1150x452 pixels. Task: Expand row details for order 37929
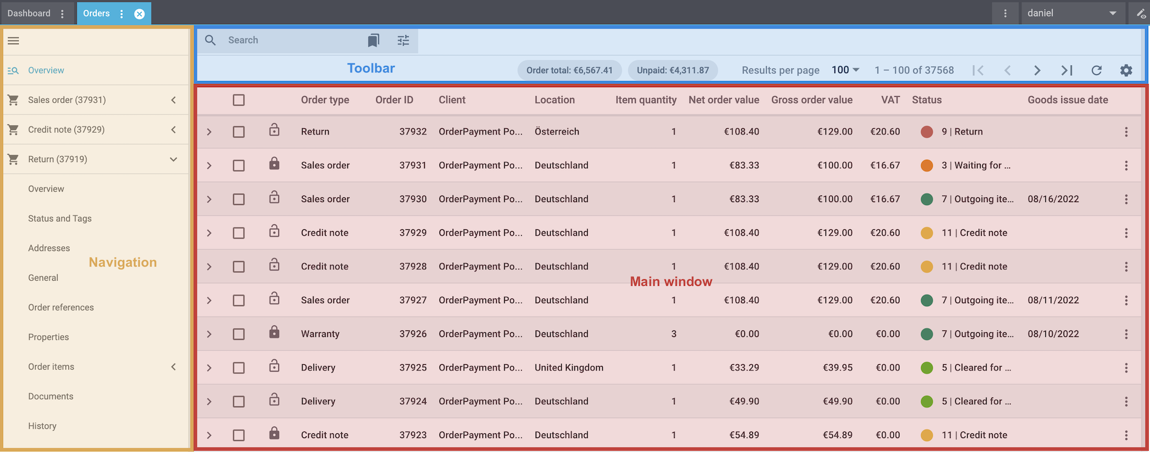[x=209, y=233]
